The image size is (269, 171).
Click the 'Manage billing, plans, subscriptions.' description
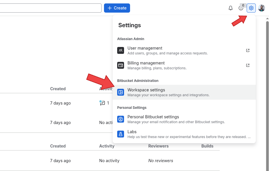point(157,68)
